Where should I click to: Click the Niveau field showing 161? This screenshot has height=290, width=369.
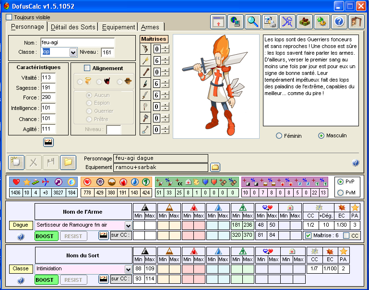point(107,52)
